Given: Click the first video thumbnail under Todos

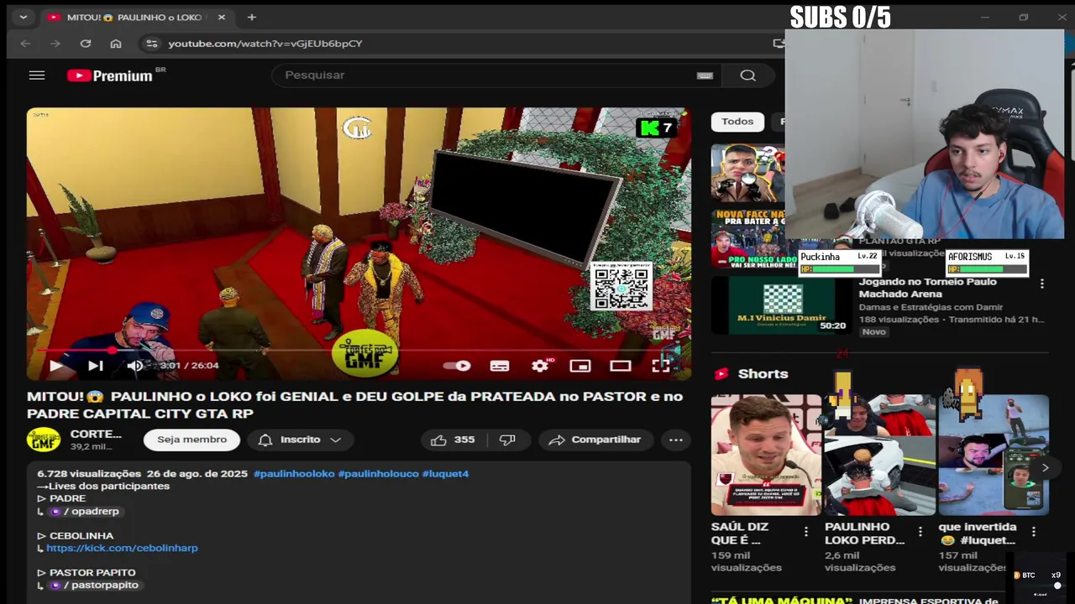Looking at the screenshot, I should pyautogui.click(x=748, y=174).
